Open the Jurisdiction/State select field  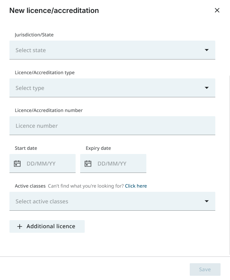point(112,50)
